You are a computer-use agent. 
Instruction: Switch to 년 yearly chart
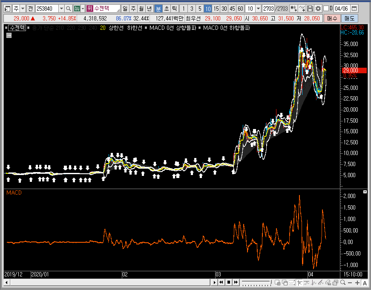click(x=150, y=9)
